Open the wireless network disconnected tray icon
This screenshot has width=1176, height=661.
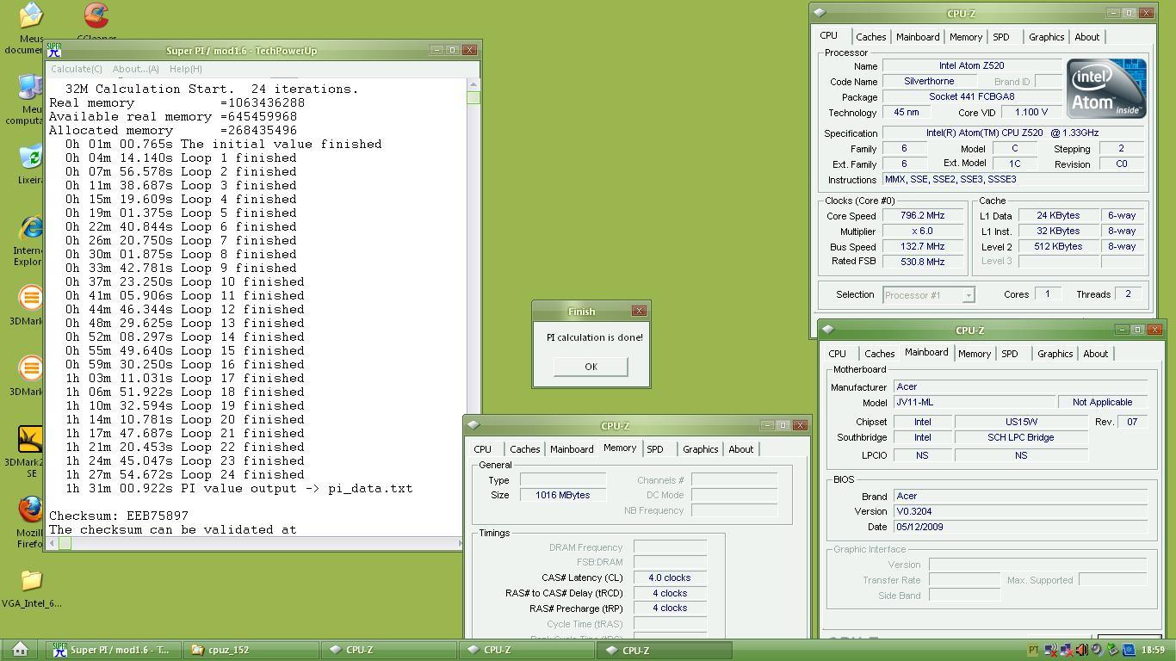click(1050, 650)
